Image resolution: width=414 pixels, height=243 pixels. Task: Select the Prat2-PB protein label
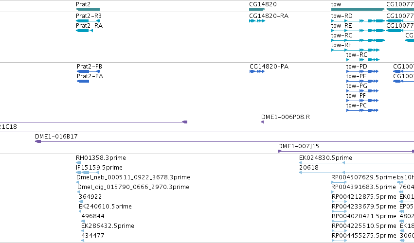(89, 67)
